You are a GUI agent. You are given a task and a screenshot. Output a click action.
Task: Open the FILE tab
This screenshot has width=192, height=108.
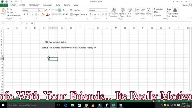point(4,5)
